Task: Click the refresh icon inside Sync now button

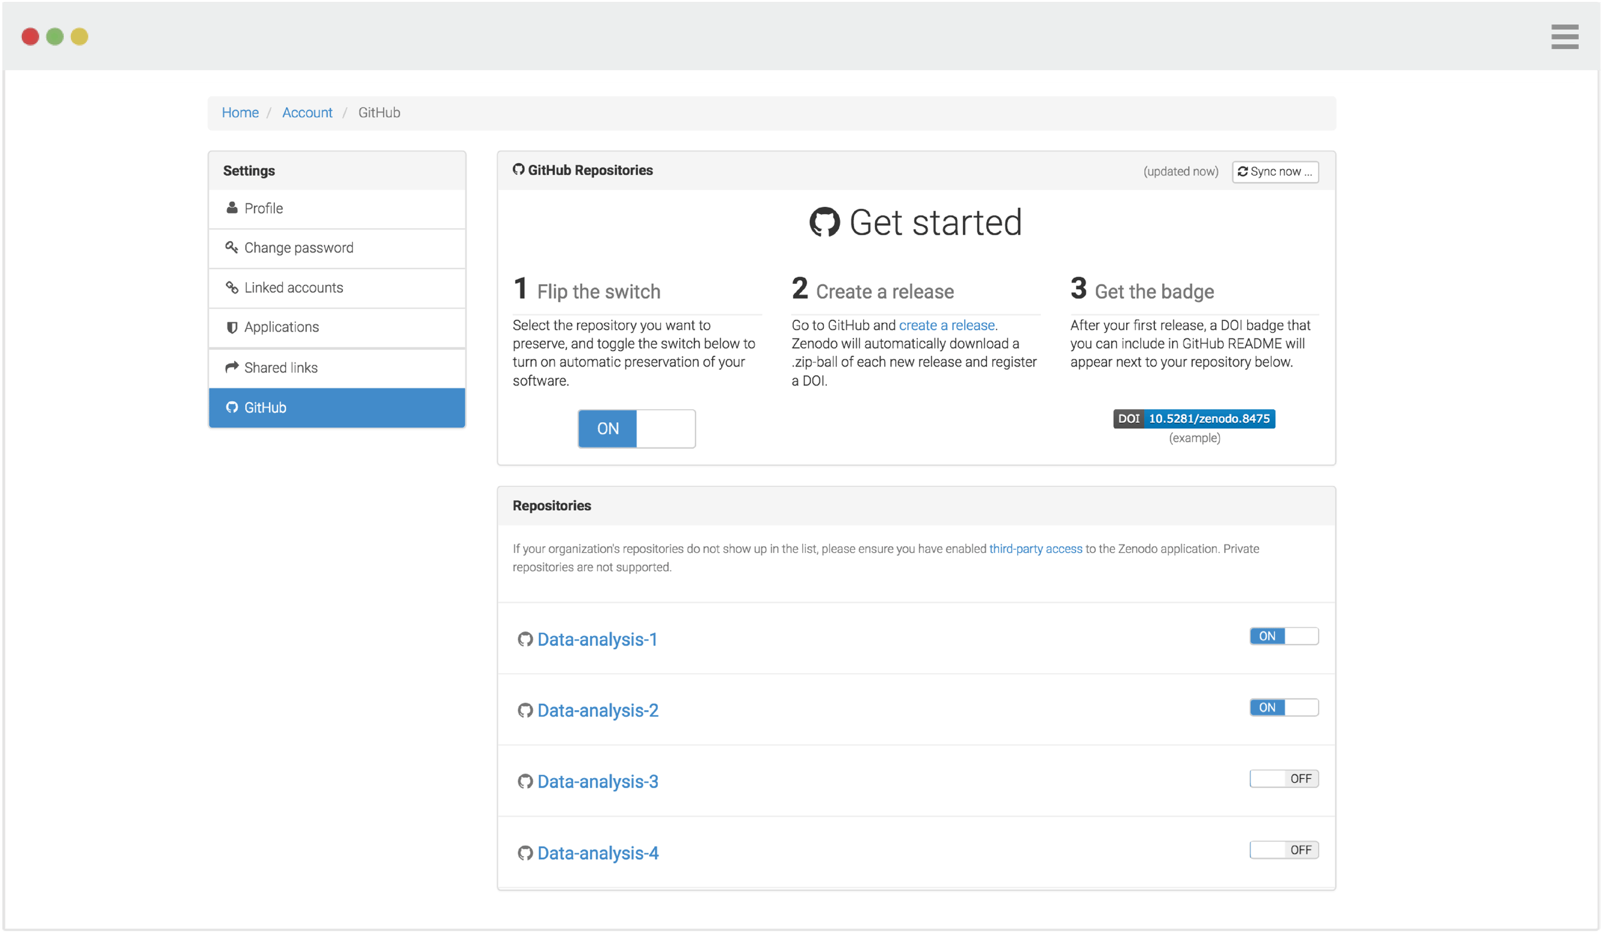Action: (x=1244, y=171)
